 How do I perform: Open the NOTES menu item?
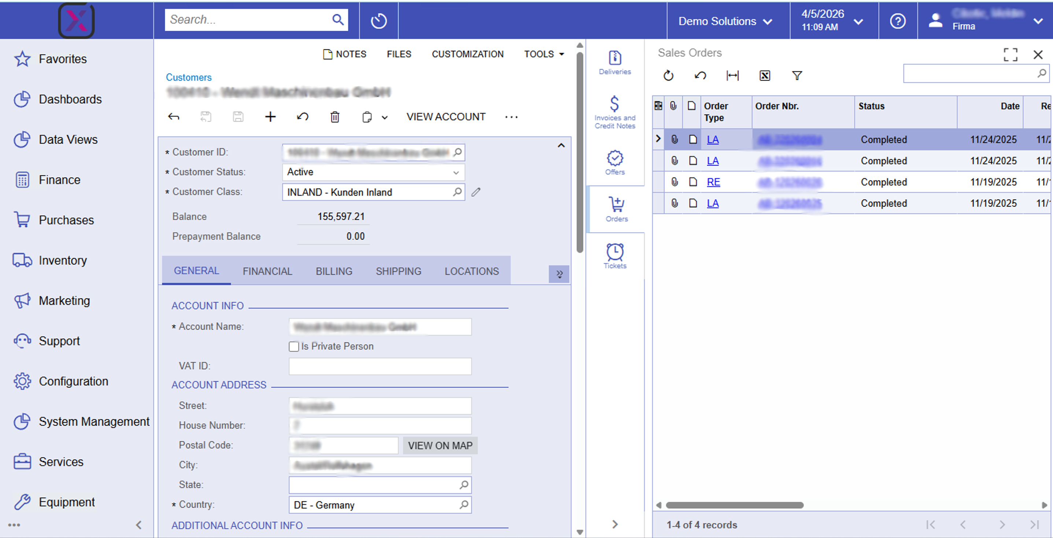pos(345,54)
